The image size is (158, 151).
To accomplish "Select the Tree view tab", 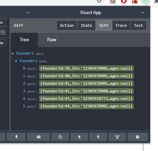I will (x=24, y=40).
